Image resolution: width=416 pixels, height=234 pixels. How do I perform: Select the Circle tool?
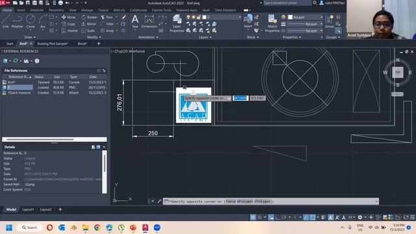(31, 21)
